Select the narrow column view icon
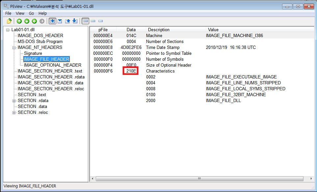Image resolution: width=317 pixels, height=192 pixels. (x=100, y=21)
